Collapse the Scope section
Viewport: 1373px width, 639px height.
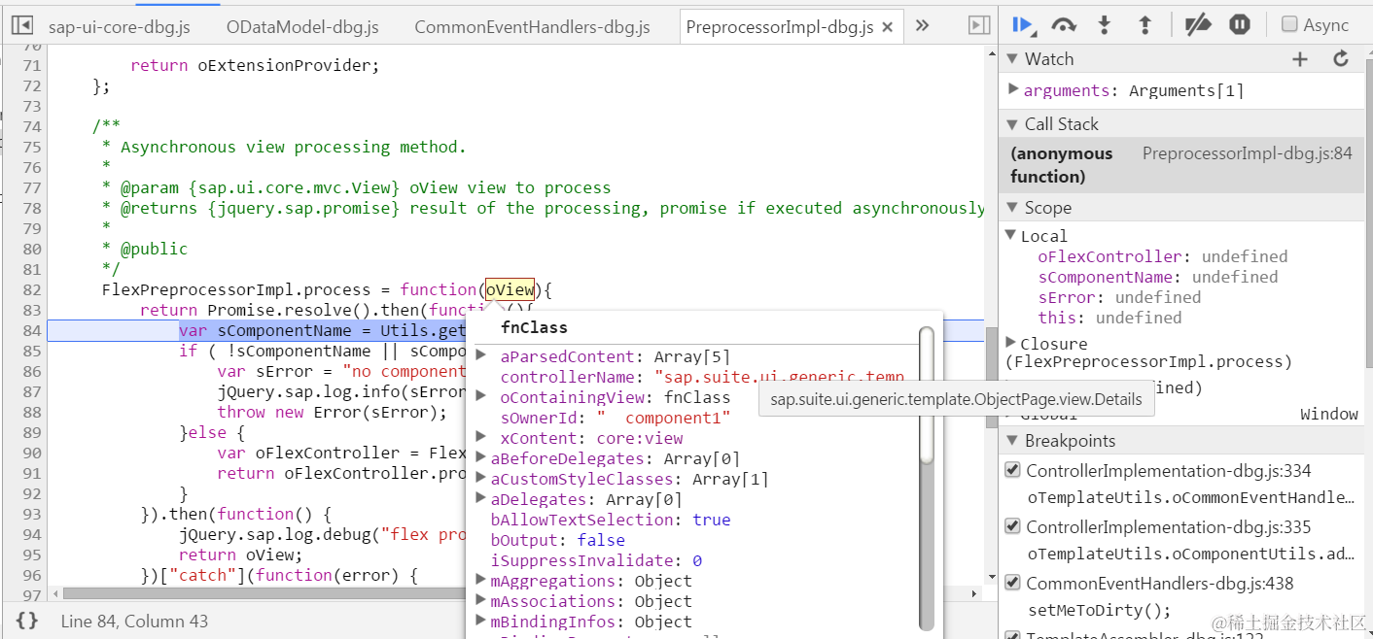1012,208
